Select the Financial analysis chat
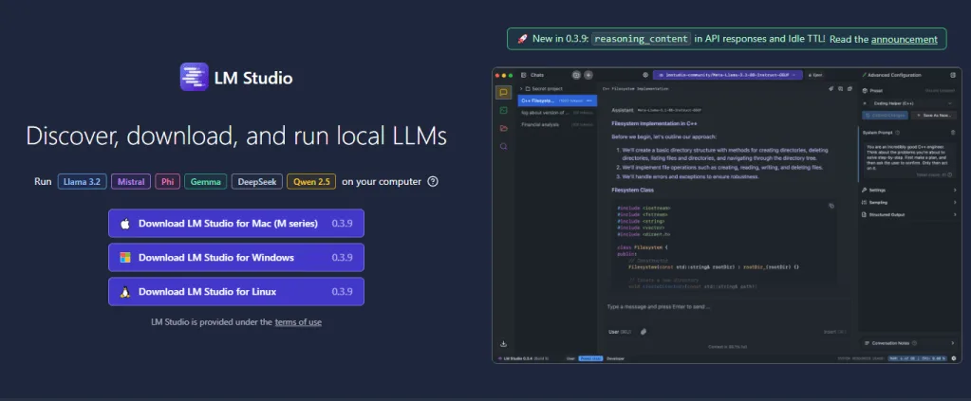Image resolution: width=971 pixels, height=401 pixels. coord(557,124)
